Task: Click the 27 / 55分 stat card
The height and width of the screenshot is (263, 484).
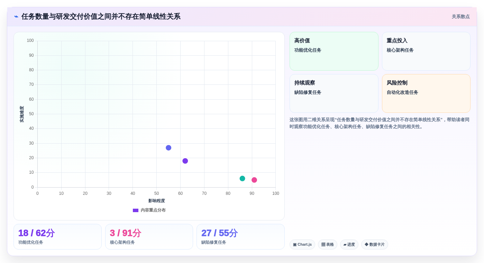Action: 240,237
